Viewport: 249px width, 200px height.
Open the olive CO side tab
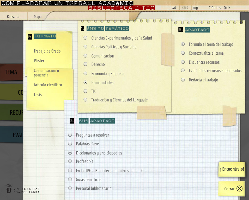(x=11, y=92)
